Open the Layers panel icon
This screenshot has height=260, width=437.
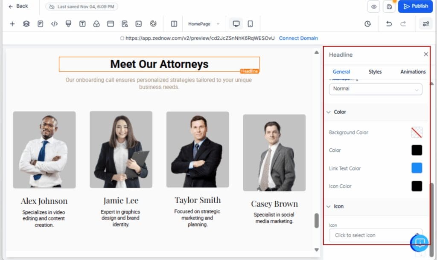click(x=26, y=23)
